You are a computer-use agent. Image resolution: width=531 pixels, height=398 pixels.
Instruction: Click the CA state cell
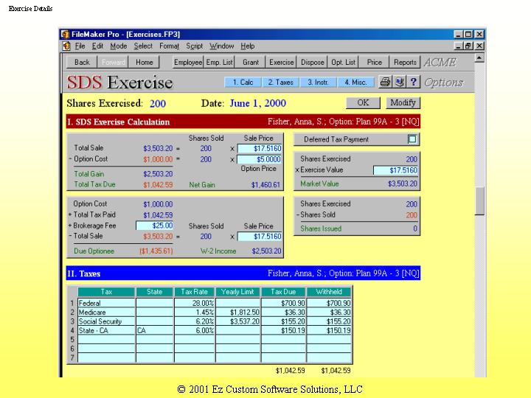154,330
